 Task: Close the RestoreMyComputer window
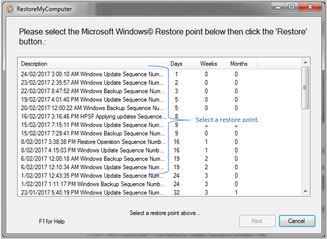pyautogui.click(x=310, y=7)
